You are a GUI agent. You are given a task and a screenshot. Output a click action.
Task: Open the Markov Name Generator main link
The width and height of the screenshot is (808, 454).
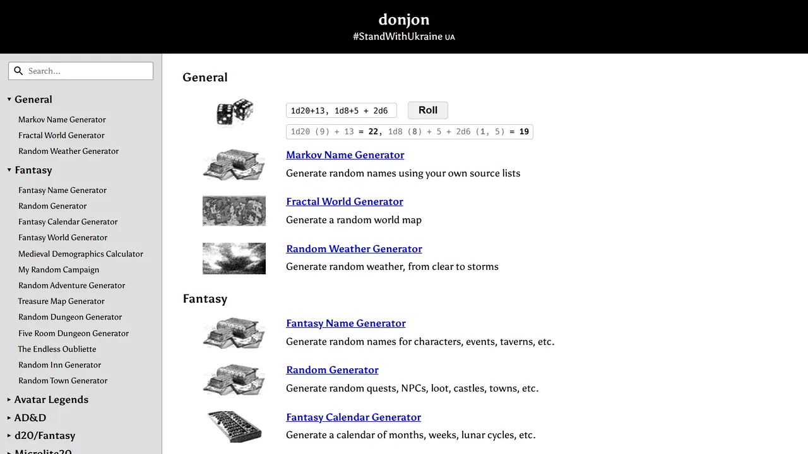point(345,155)
